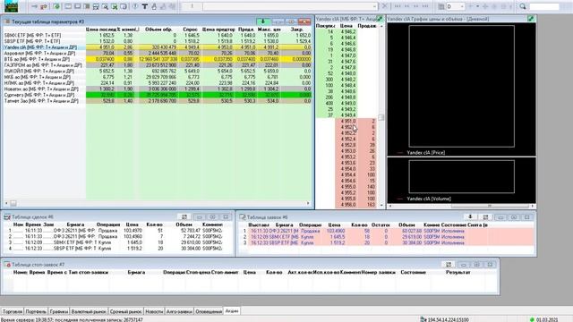Click the Спрос column header

[190, 30]
